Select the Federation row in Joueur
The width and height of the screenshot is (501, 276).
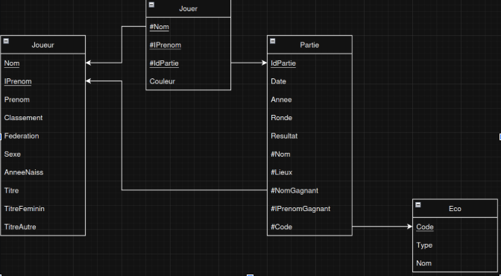[x=43, y=136]
